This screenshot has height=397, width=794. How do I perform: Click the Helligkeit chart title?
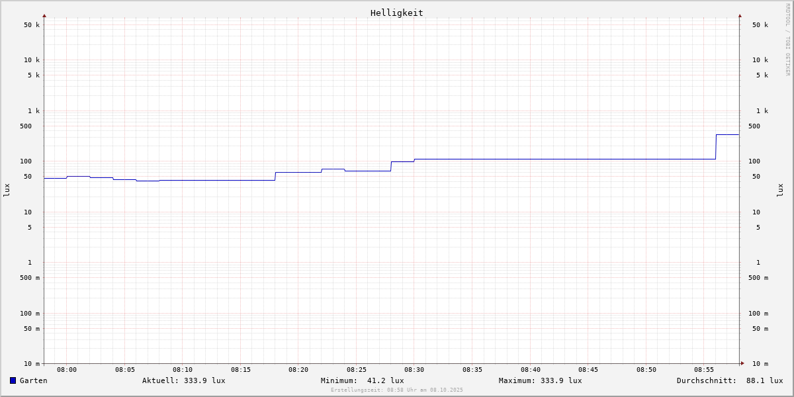point(396,13)
